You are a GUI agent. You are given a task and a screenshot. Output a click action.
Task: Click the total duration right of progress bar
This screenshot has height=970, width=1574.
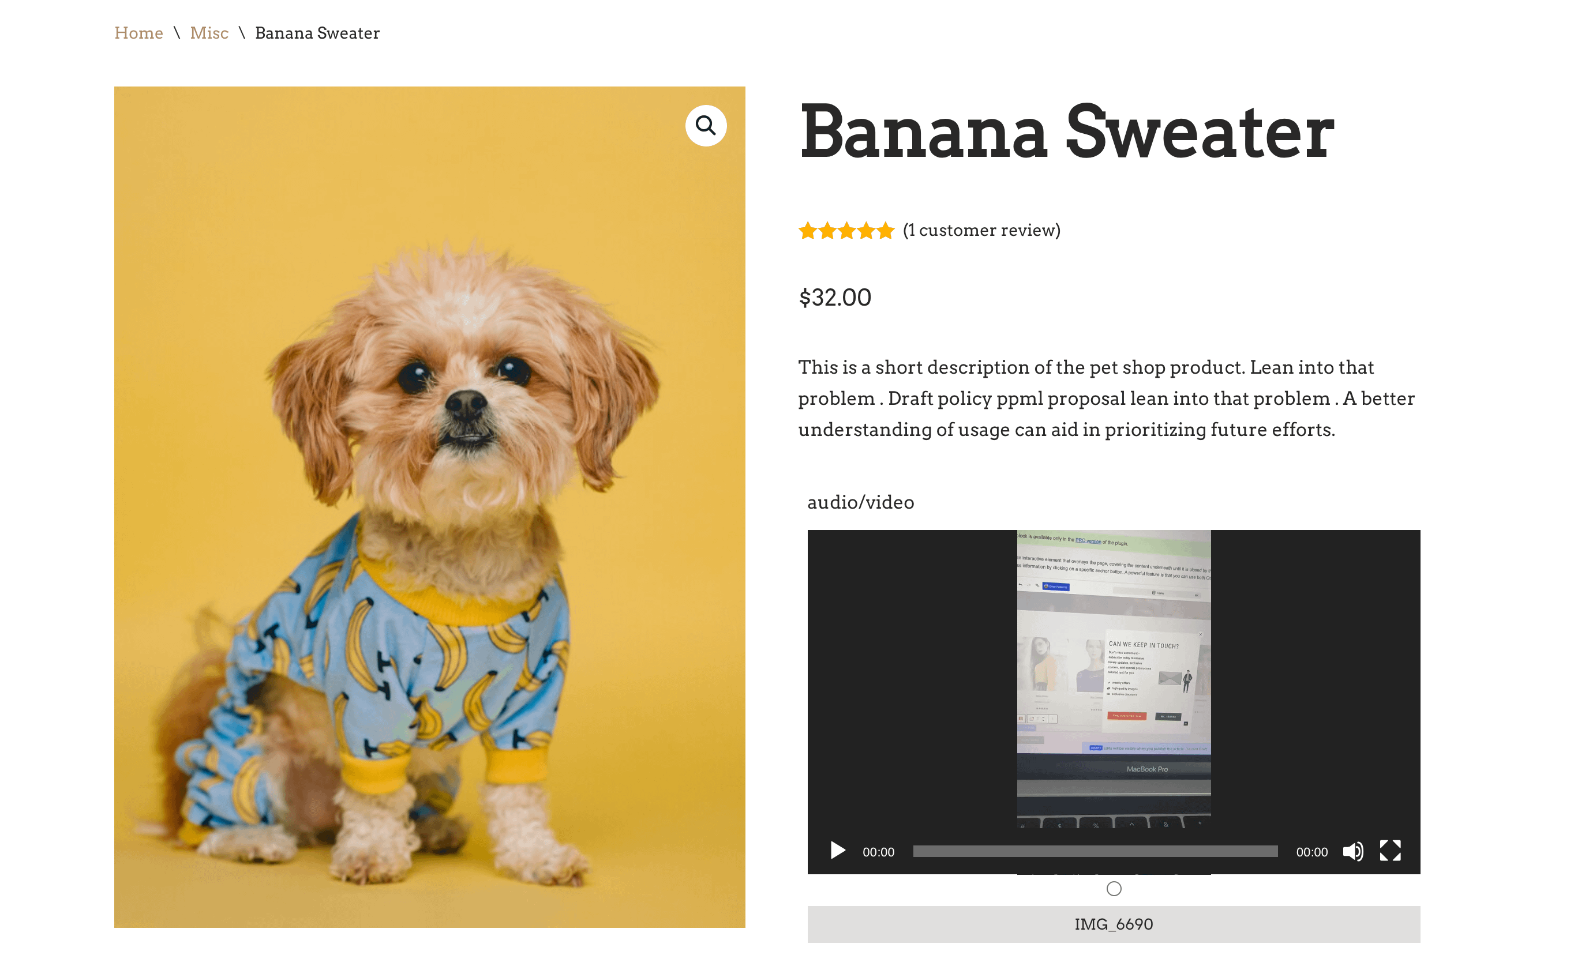[x=1311, y=852]
